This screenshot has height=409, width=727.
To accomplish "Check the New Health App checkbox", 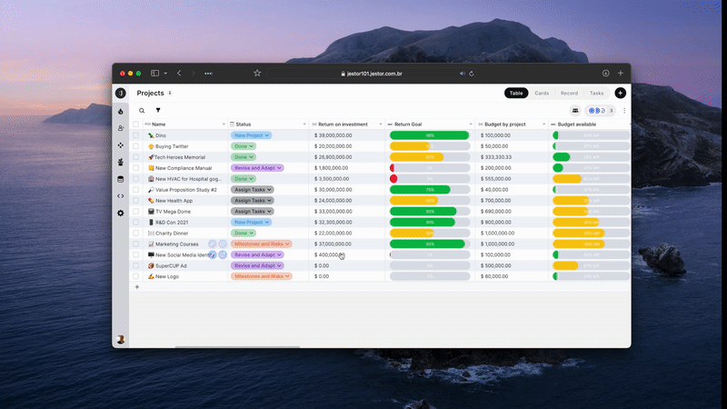I will (135, 200).
